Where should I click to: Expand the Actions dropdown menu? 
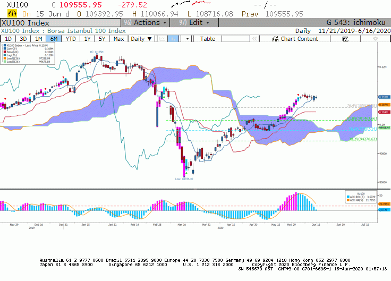(x=146, y=23)
